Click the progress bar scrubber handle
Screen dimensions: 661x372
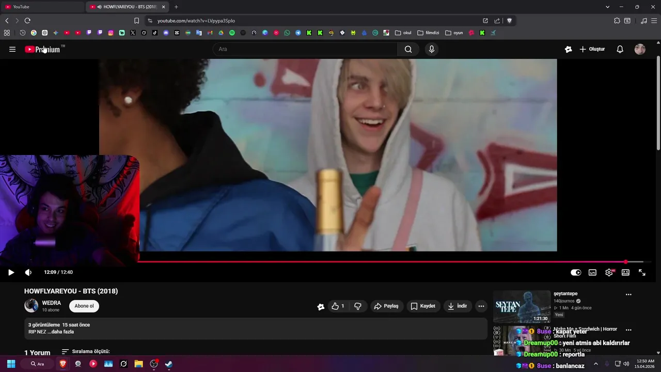[625, 262]
